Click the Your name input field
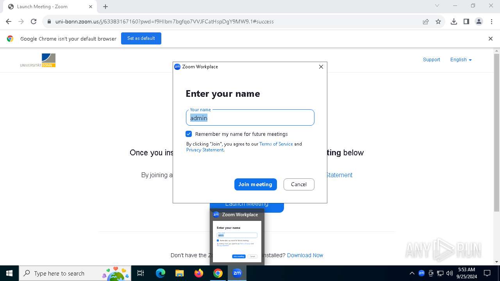500x281 pixels. [250, 117]
